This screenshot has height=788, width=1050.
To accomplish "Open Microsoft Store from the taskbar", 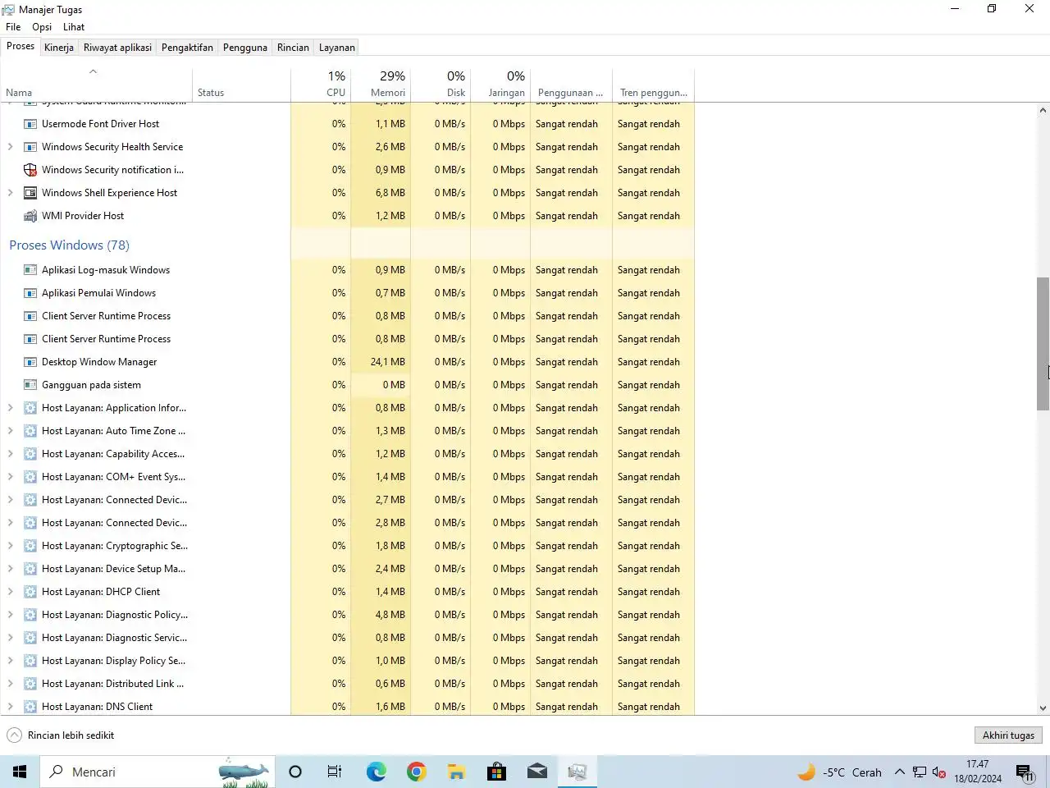I will (x=496, y=772).
